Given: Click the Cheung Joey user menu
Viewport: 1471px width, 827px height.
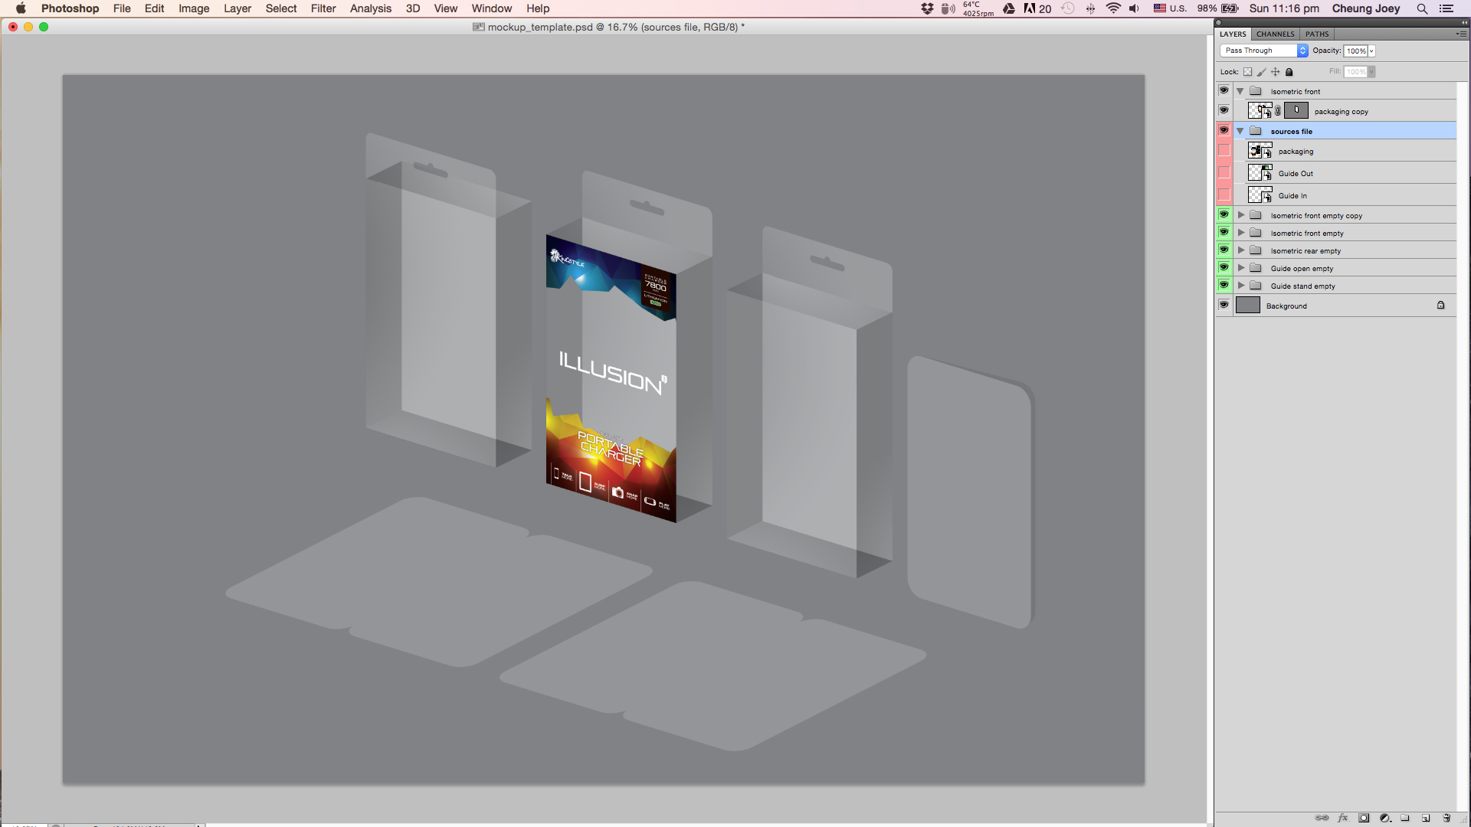Looking at the screenshot, I should tap(1366, 8).
